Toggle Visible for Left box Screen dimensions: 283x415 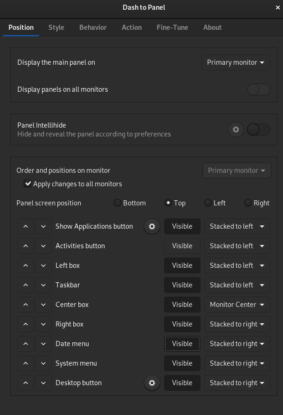click(182, 265)
